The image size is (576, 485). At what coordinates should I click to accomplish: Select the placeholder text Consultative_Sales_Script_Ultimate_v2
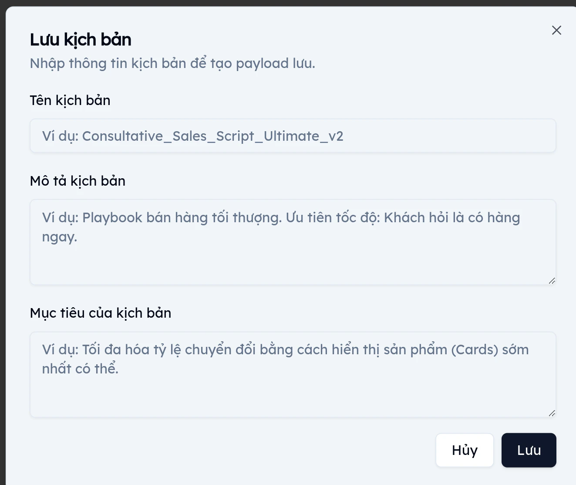pos(192,136)
